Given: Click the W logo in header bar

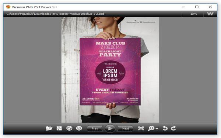Looking at the screenshot, I should click(210, 14).
